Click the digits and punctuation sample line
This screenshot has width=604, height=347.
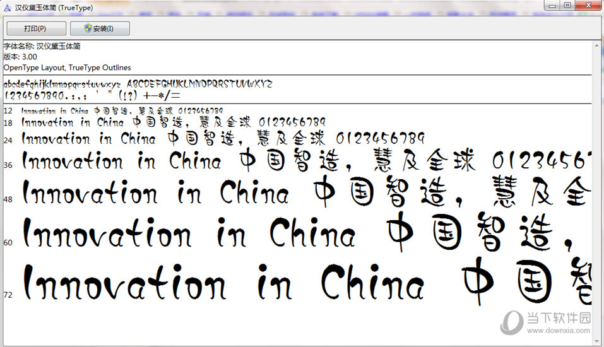[92, 95]
